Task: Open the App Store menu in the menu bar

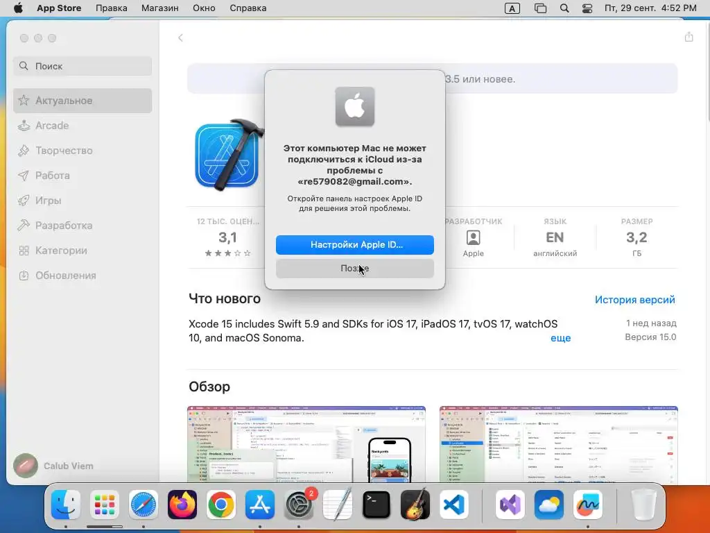Action: pos(59,8)
